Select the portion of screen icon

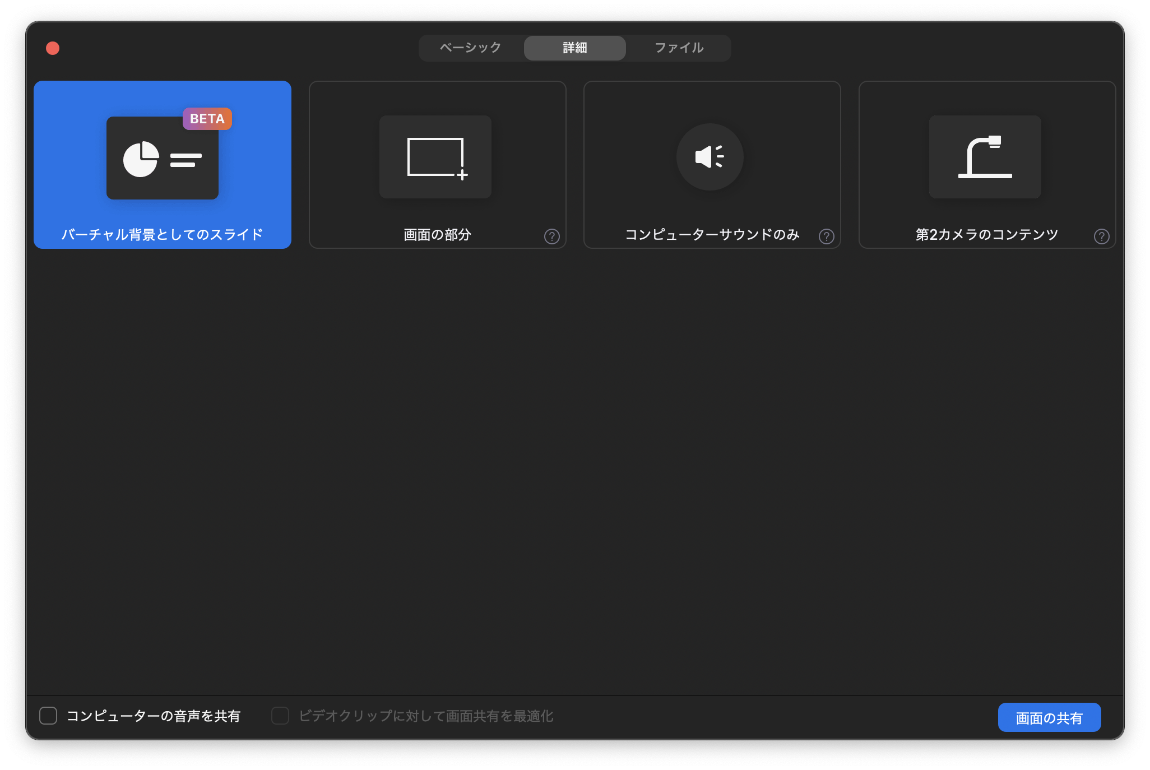pyautogui.click(x=435, y=157)
